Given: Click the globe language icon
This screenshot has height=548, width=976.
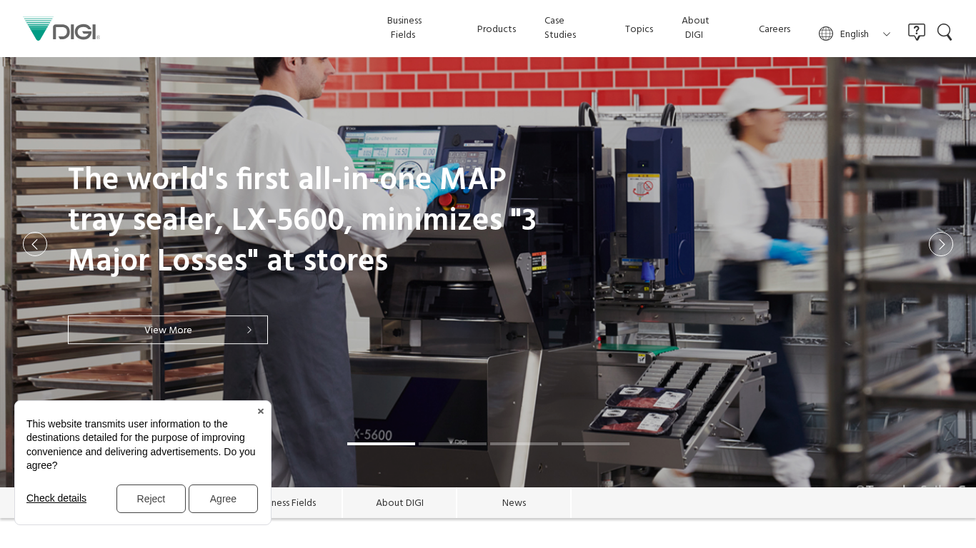Looking at the screenshot, I should tap(826, 34).
